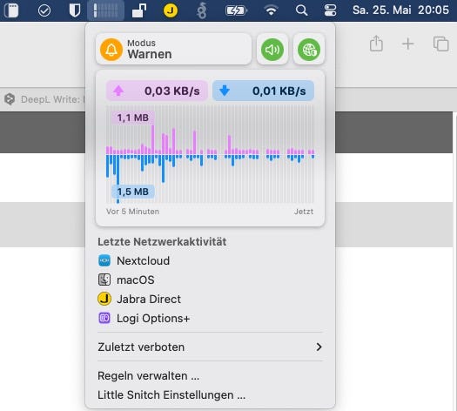This screenshot has width=457, height=411.
Task: Click the blue download arrow icon
Action: [x=225, y=91]
